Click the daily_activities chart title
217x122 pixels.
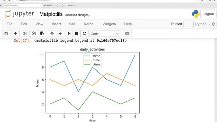92,49
